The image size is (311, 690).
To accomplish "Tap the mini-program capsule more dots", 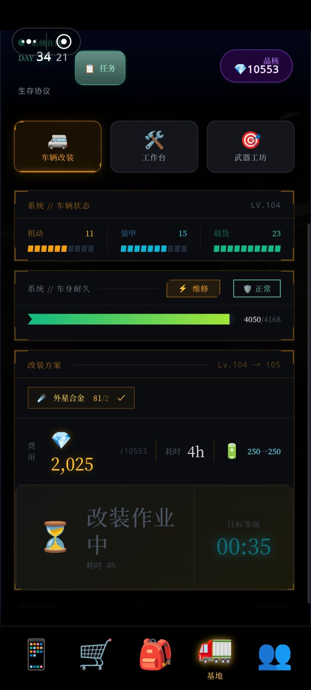I will [29, 42].
